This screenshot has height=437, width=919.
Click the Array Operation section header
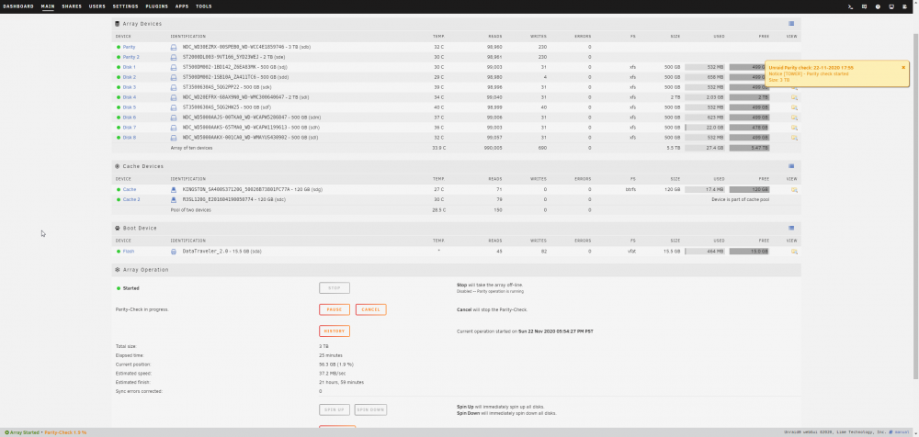[456, 270]
